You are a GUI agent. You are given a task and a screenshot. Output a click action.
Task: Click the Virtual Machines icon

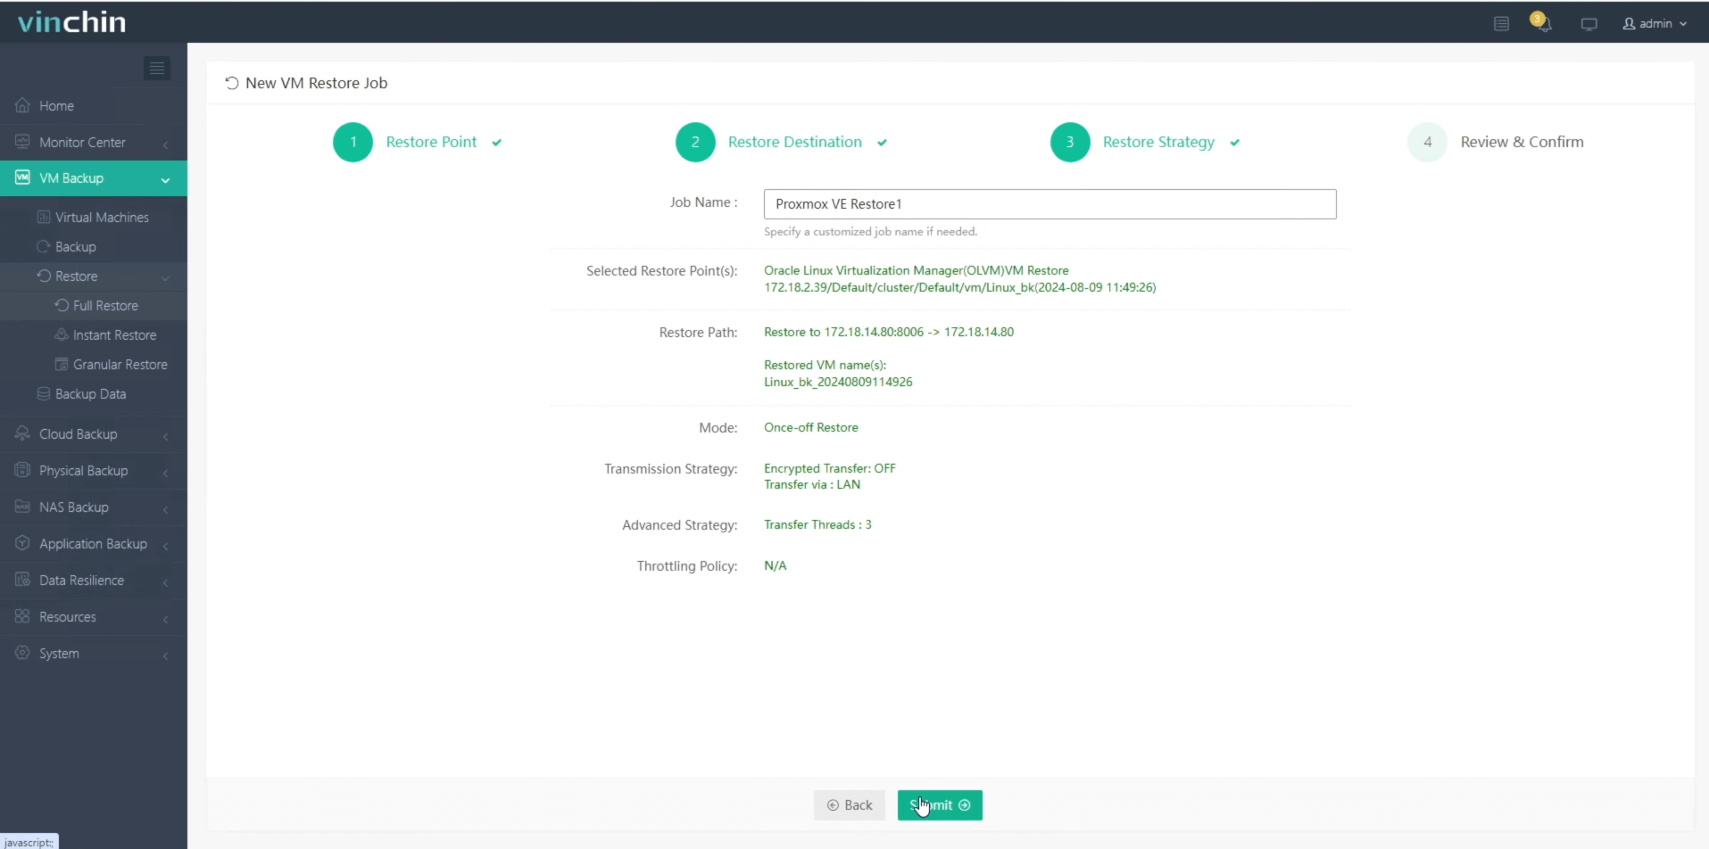[43, 217]
